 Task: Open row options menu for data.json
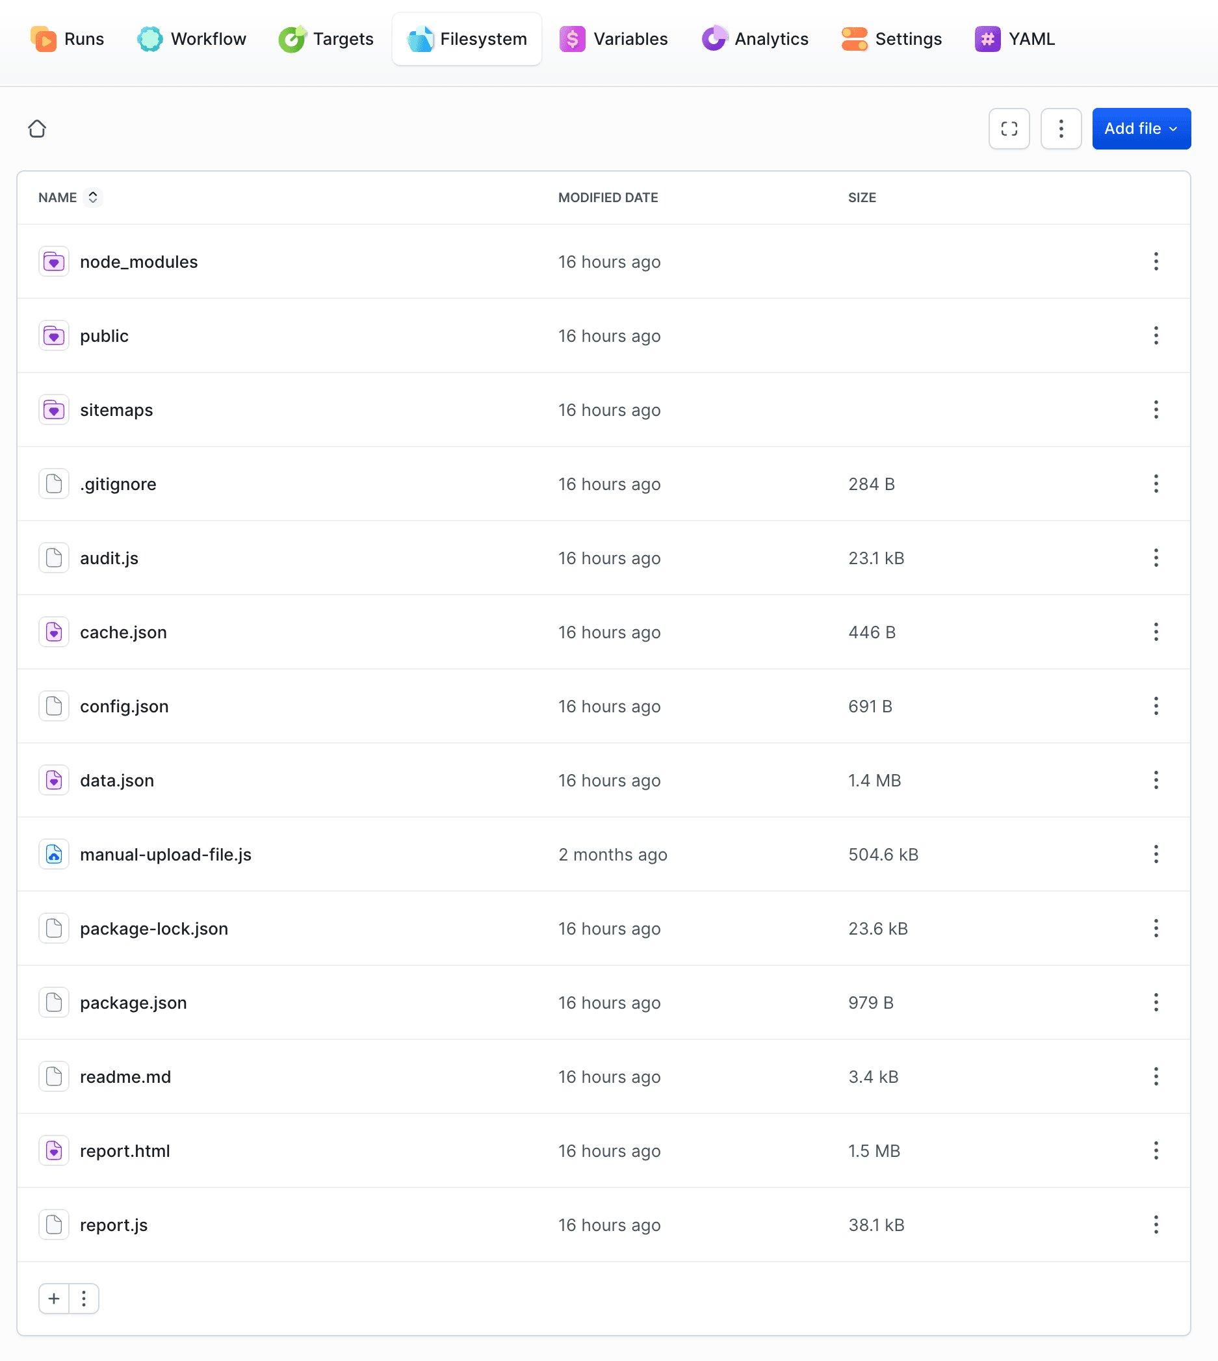click(1156, 780)
